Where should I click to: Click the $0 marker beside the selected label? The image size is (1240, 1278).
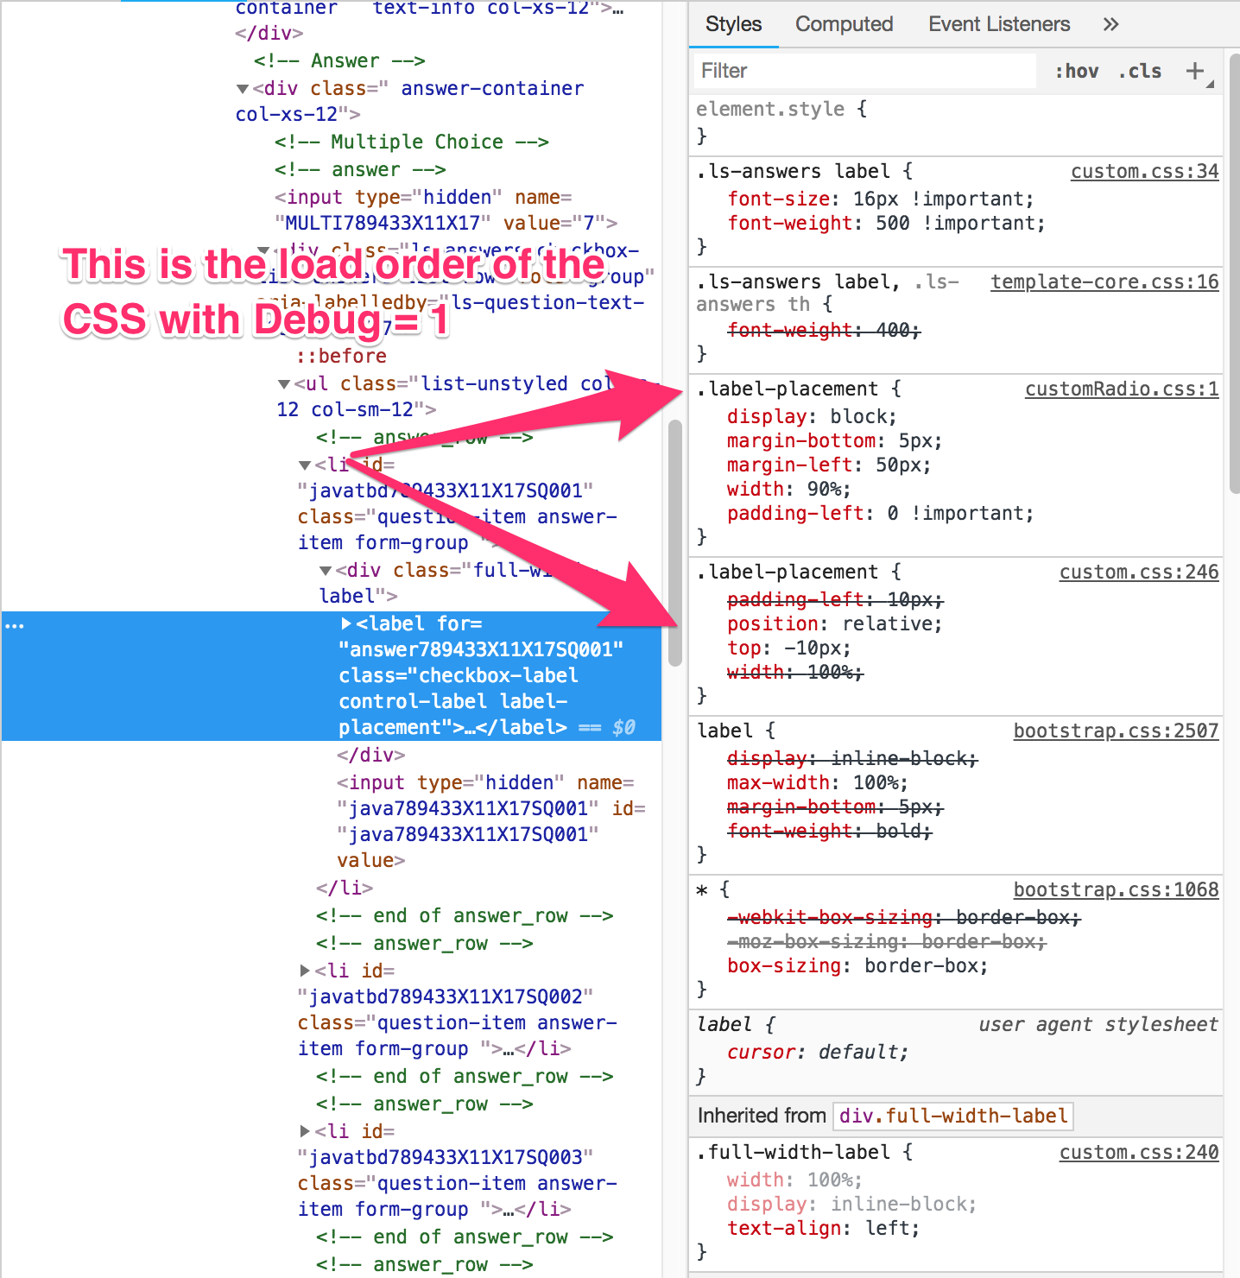pos(623,727)
